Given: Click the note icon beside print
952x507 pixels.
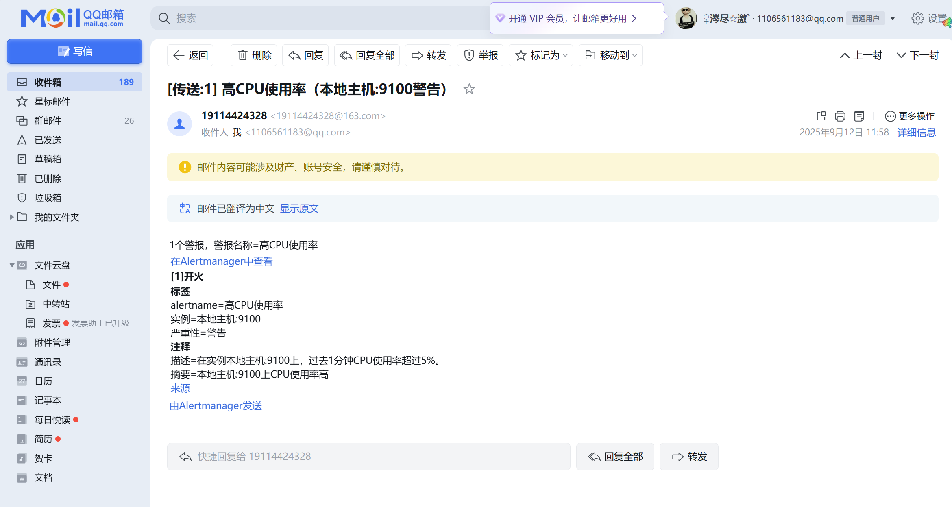Looking at the screenshot, I should 859,116.
